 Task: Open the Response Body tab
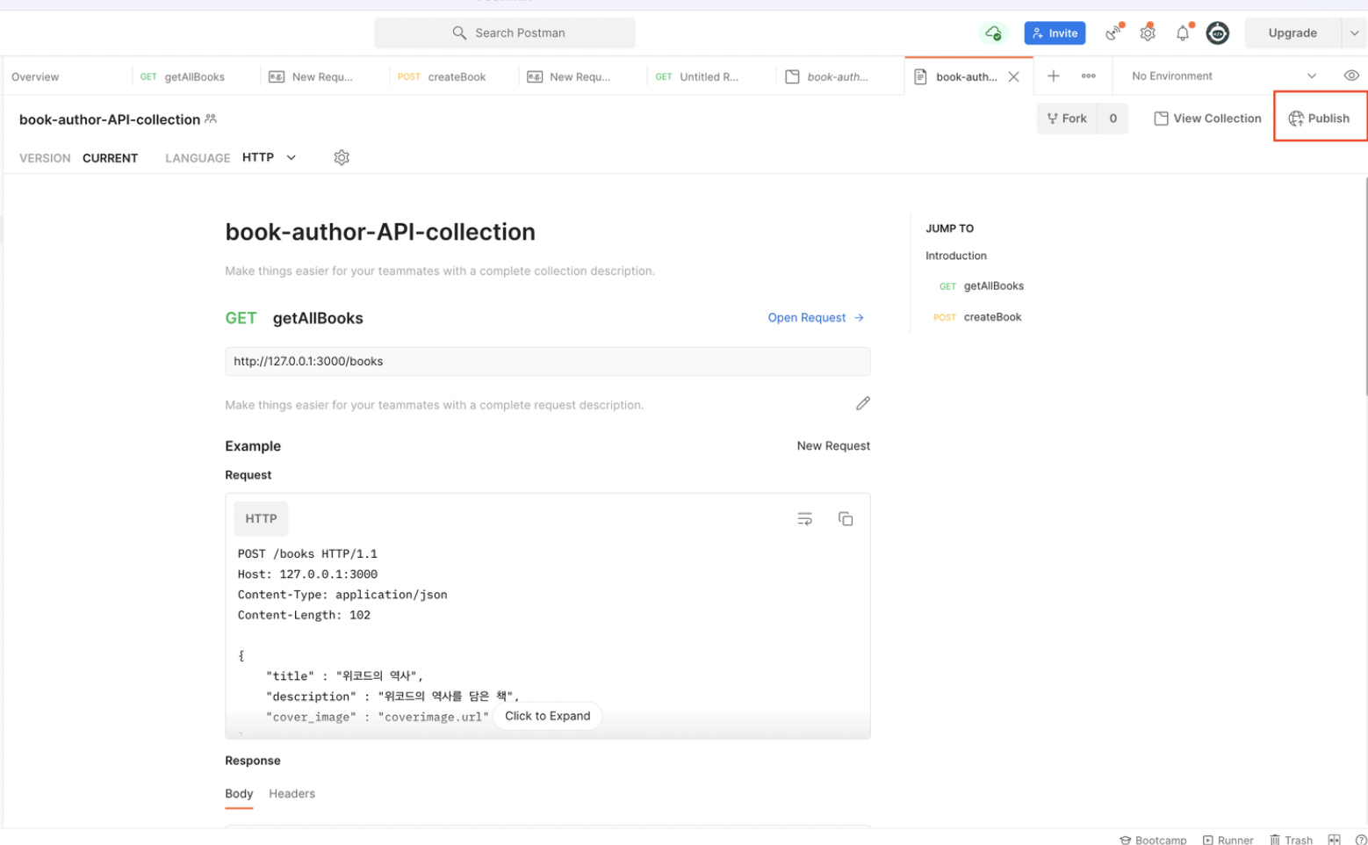point(239,793)
